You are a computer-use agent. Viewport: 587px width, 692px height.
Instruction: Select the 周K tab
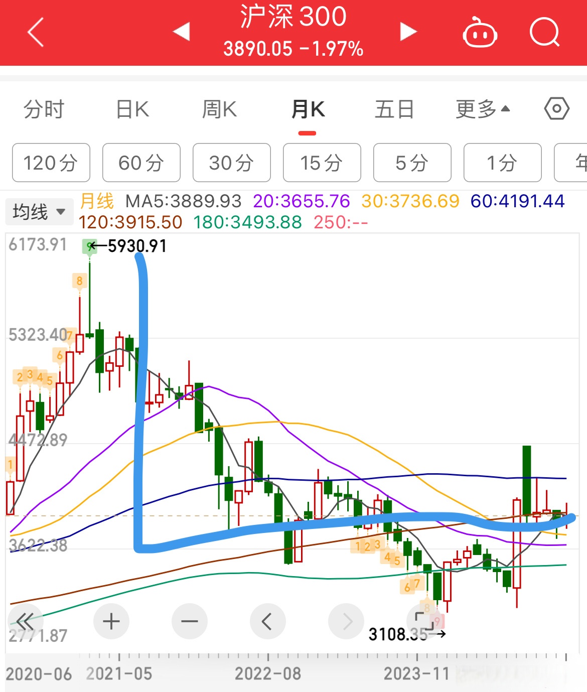pyautogui.click(x=219, y=109)
